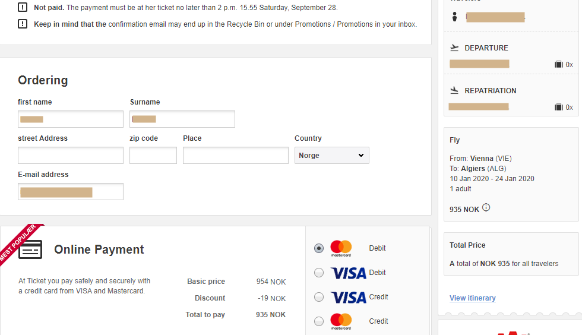The width and height of the screenshot is (582, 335).
Task: Open the Country dropdown showing Norge
Action: 332,155
